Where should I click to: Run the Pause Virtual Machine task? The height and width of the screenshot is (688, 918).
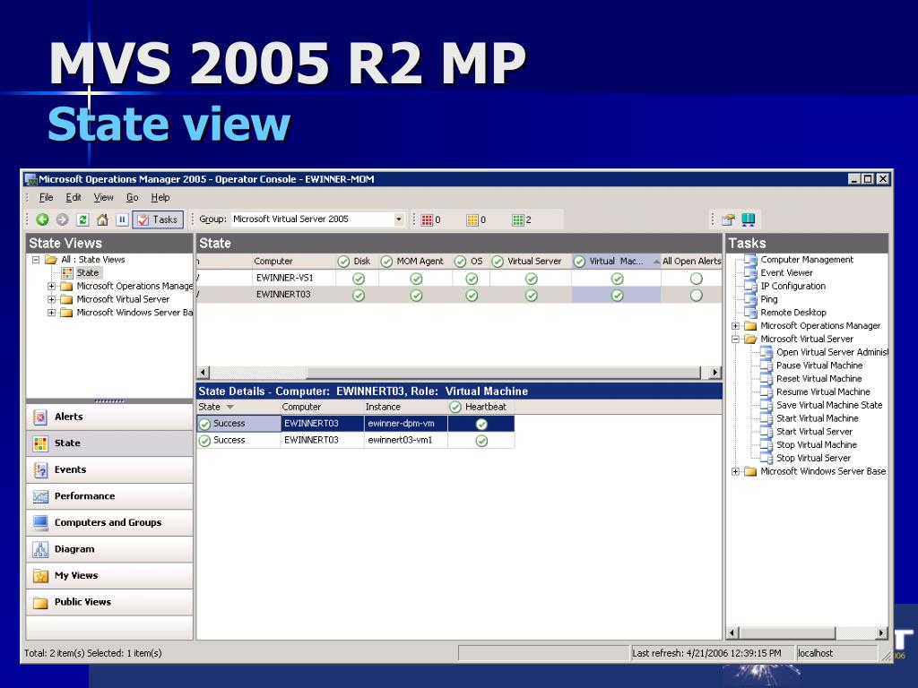(819, 365)
